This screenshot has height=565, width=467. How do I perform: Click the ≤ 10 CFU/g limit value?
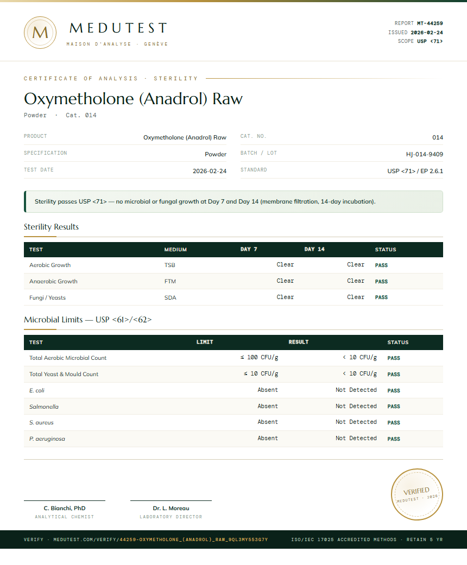(261, 373)
